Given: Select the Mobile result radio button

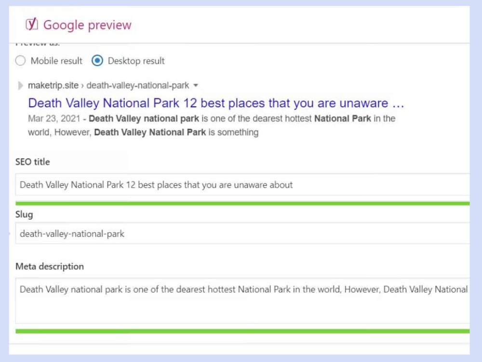Looking at the screenshot, I should 20,61.
